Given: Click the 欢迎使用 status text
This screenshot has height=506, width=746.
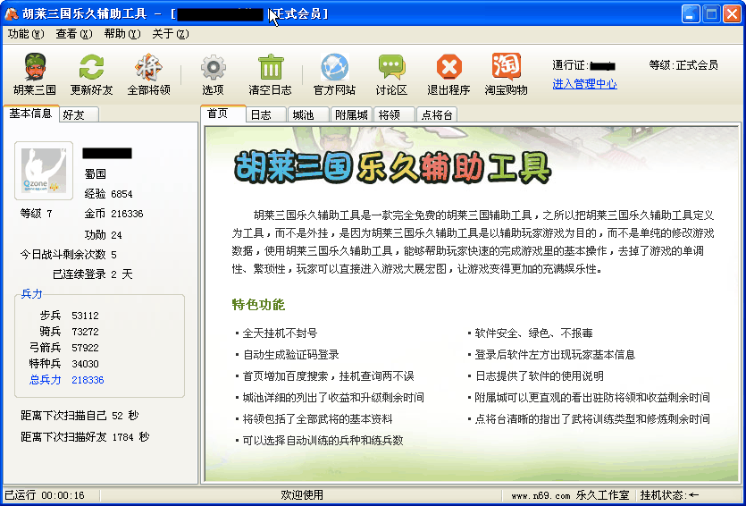Looking at the screenshot, I should 302,495.
